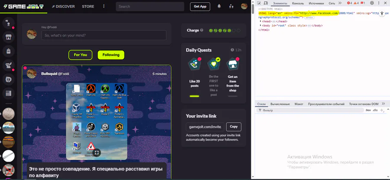Copy the invite link
The height and width of the screenshot is (180, 390).
click(x=234, y=127)
